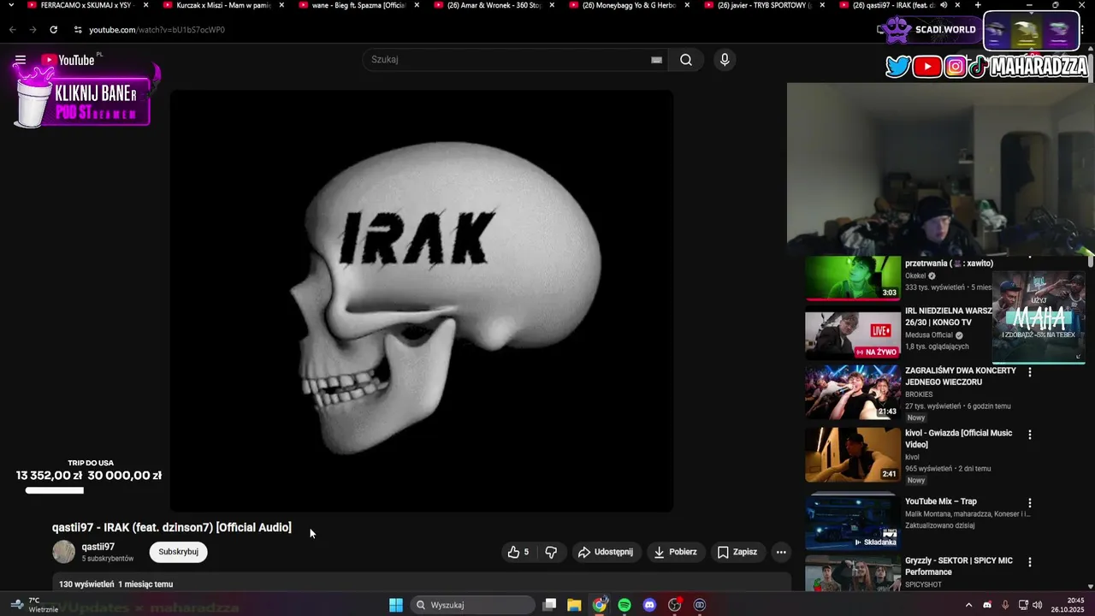Open options menu for ZAGRALIŚMY DWA KONCERTY
The width and height of the screenshot is (1095, 616).
1029,373
